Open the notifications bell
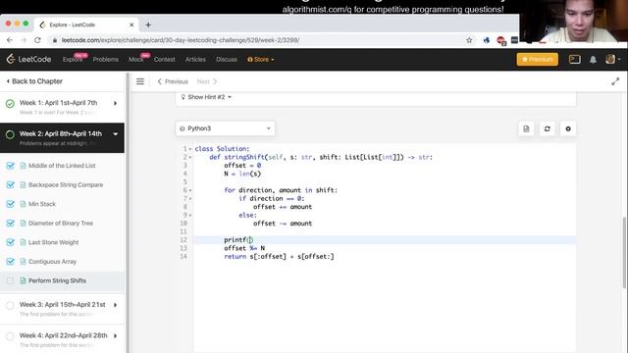This screenshot has width=628, height=353. [593, 59]
